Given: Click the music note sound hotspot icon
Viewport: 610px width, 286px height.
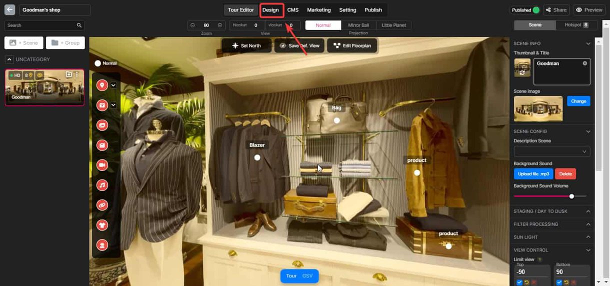Looking at the screenshot, I should point(102,185).
